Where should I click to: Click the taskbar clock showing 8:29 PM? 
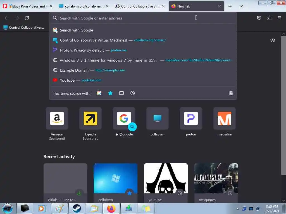point(272,209)
